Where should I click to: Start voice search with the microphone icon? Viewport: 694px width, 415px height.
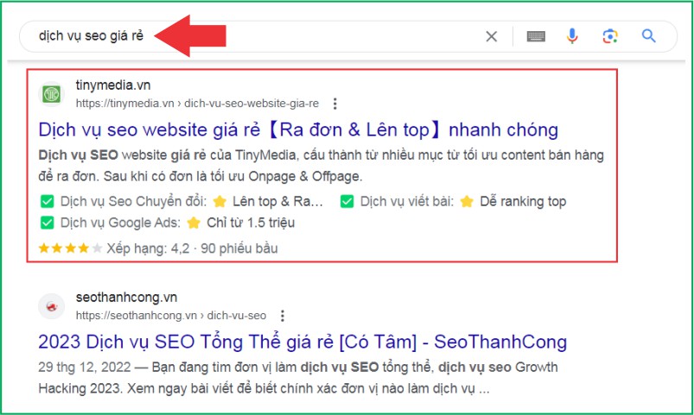572,35
